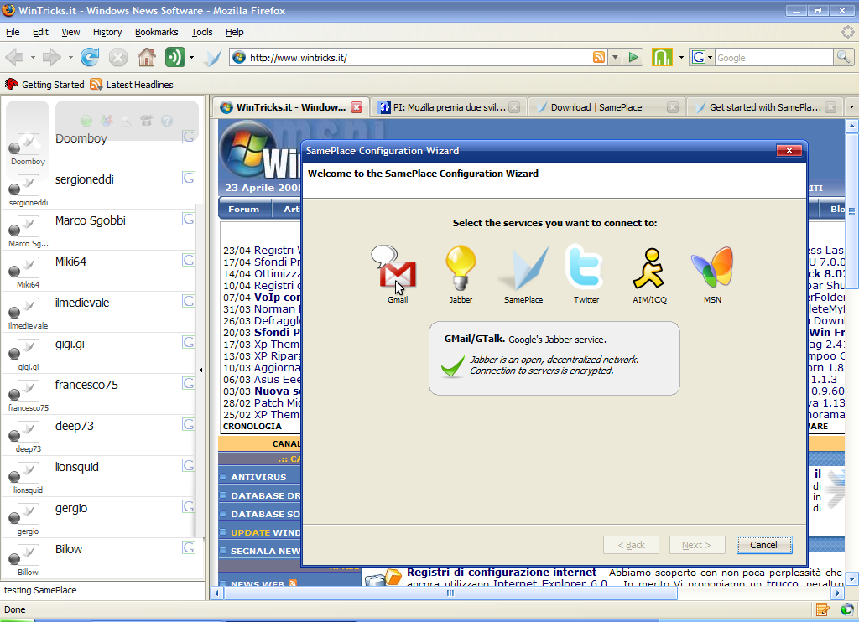Open the back history dropdown arrow
859x622 pixels.
coord(33,58)
